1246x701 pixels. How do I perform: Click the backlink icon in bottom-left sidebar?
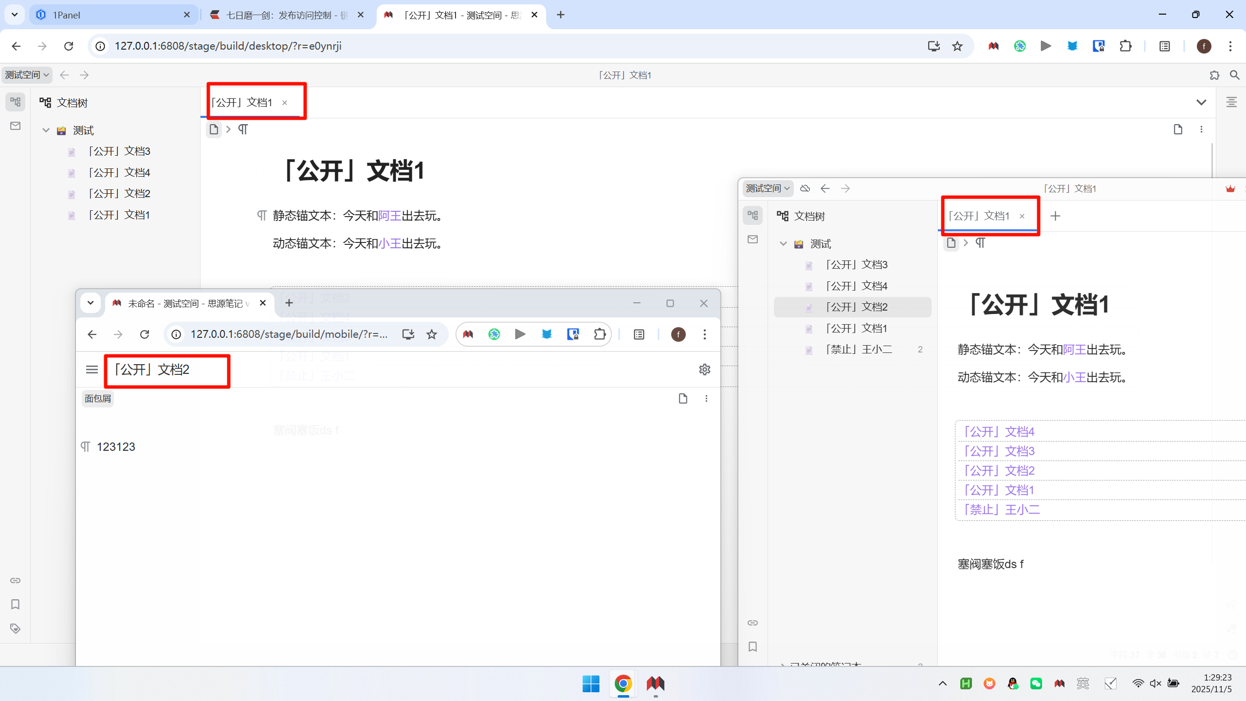click(15, 580)
